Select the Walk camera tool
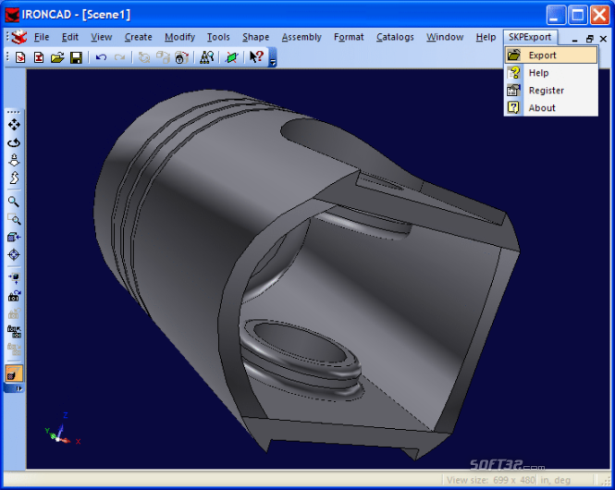The height and width of the screenshot is (490, 615). pyautogui.click(x=14, y=178)
